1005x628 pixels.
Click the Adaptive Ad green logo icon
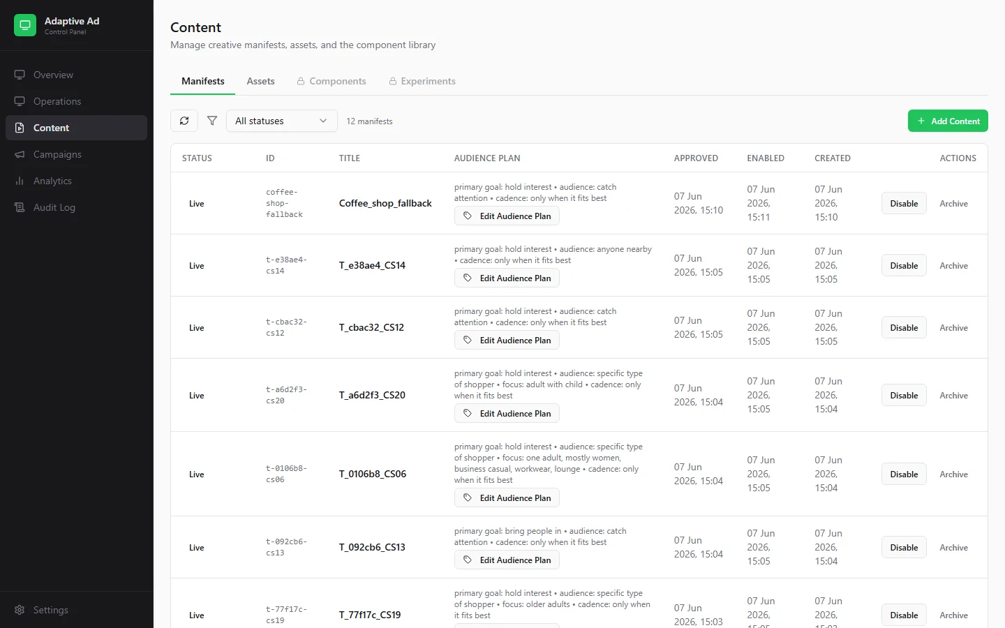point(25,25)
